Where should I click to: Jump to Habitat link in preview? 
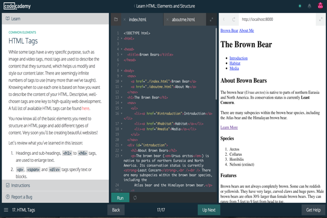pos(235,63)
